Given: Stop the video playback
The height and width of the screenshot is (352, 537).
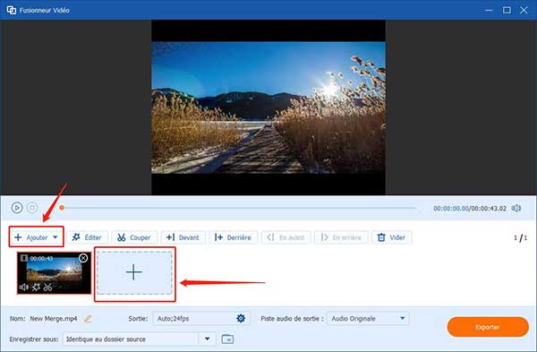Looking at the screenshot, I should click(x=32, y=208).
